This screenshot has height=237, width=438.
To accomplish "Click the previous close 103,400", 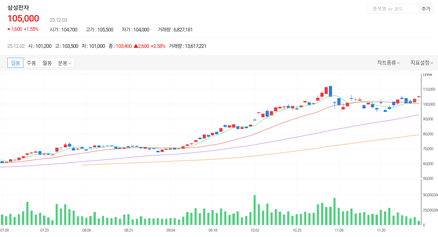I will [x=124, y=46].
